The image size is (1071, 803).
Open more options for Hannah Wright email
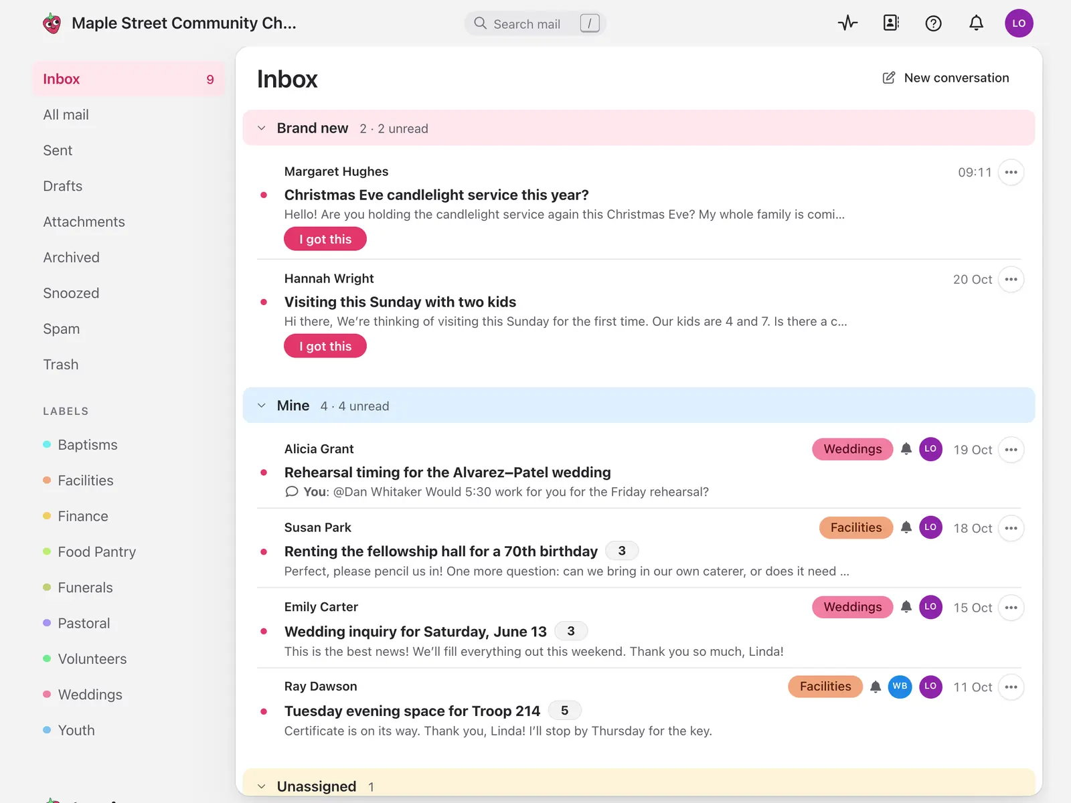[x=1011, y=280]
